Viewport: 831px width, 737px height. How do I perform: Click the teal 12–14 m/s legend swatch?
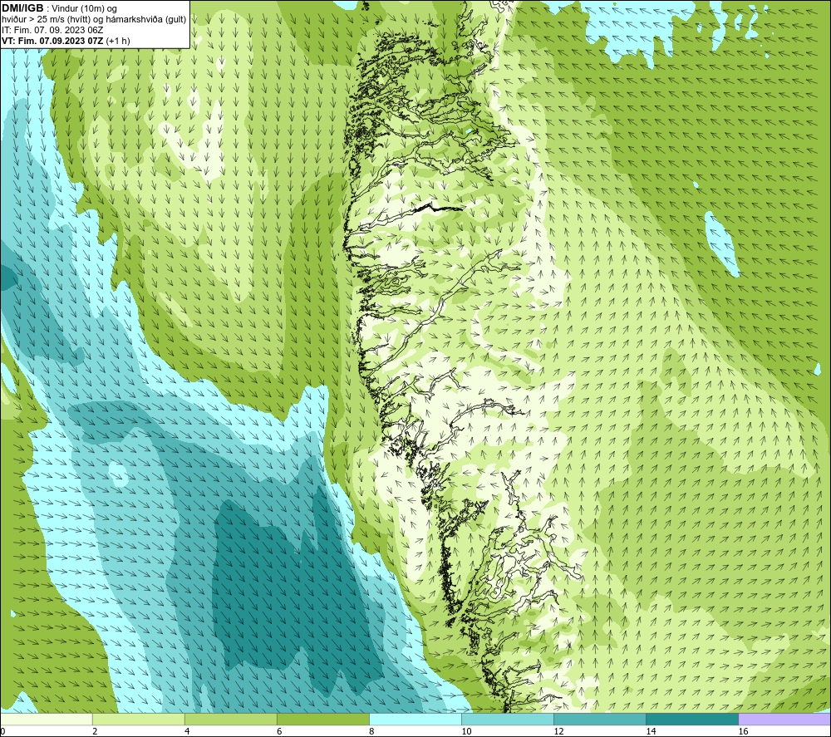[599, 720]
